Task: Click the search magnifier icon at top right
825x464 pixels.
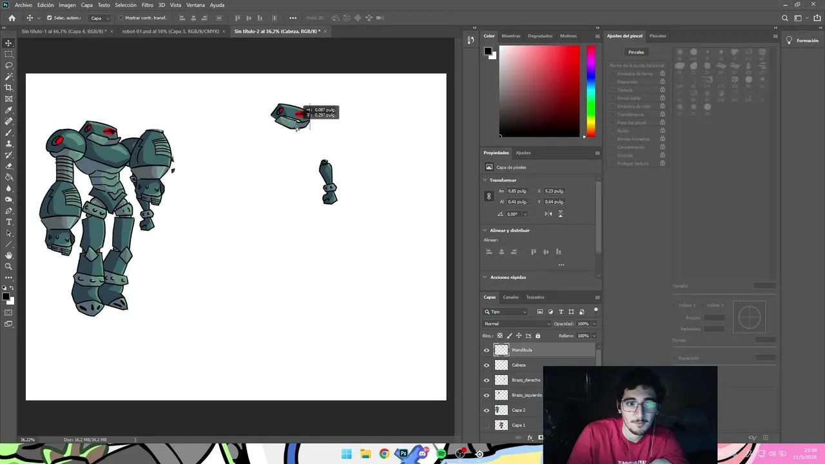Action: pyautogui.click(x=784, y=18)
